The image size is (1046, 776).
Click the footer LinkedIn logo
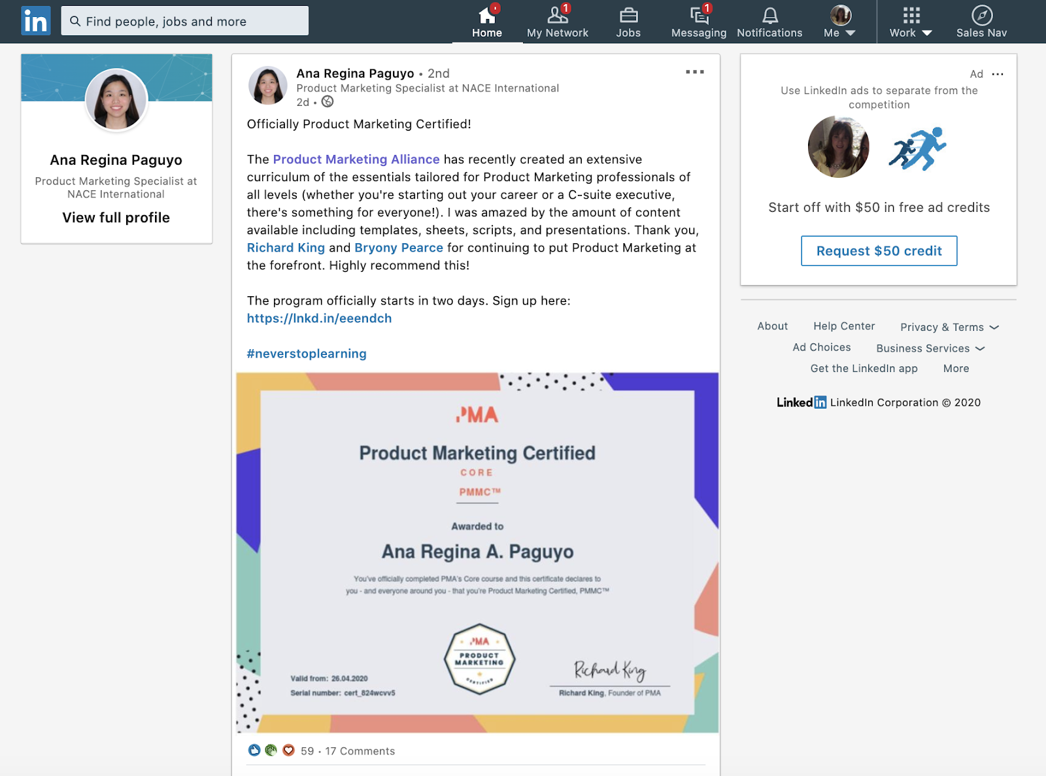click(x=801, y=403)
